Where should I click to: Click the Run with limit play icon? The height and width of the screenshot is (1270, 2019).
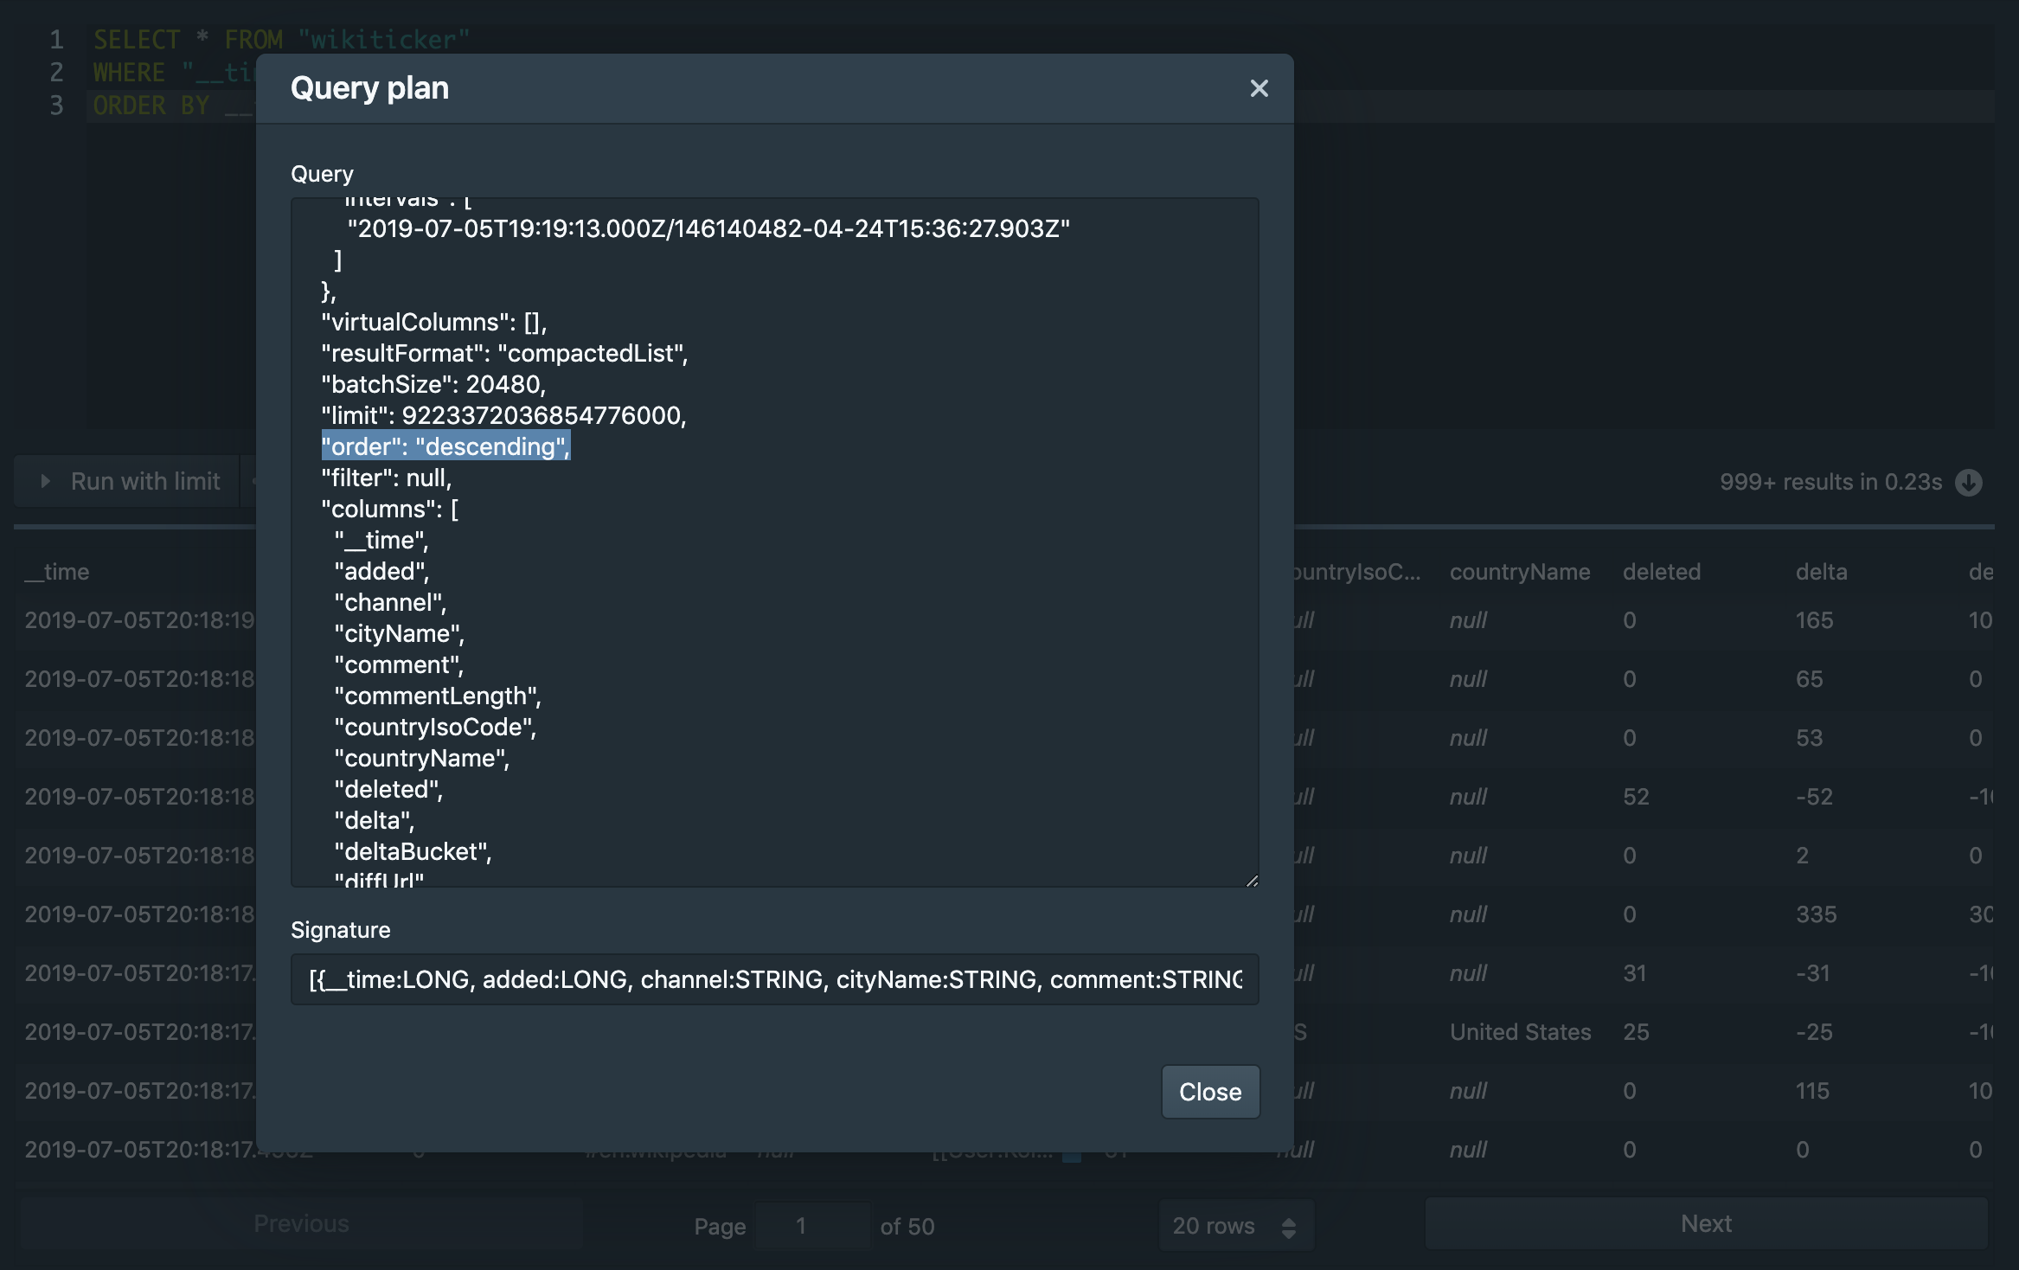coord(46,481)
